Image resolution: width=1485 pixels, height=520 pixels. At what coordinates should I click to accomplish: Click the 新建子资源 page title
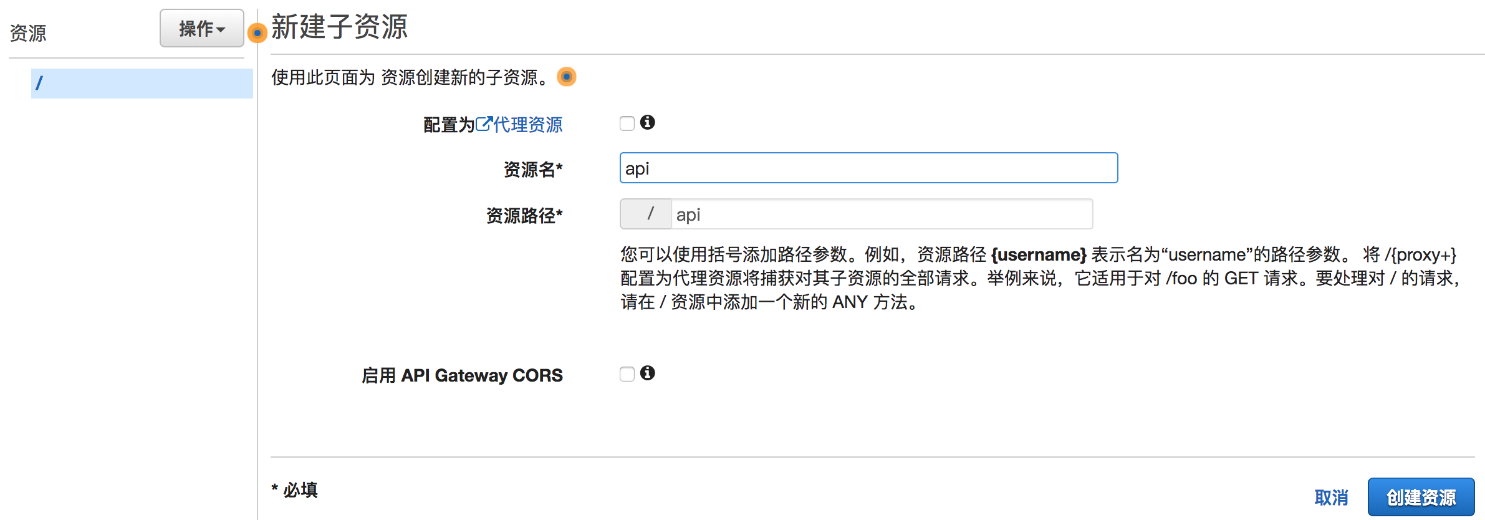click(x=339, y=27)
